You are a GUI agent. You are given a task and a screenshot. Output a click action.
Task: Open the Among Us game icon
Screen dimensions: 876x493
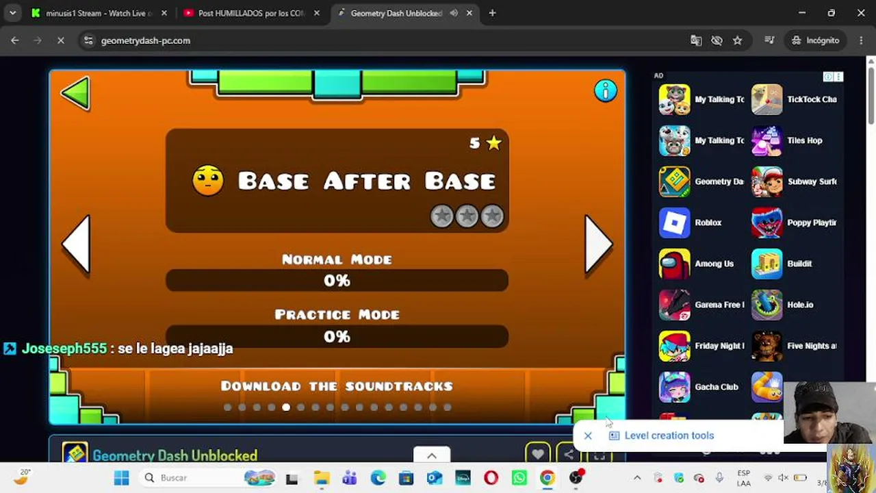(x=675, y=264)
